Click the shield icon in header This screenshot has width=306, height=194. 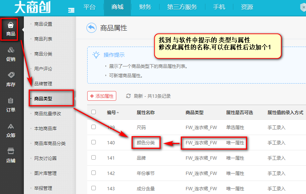(x=303, y=7)
